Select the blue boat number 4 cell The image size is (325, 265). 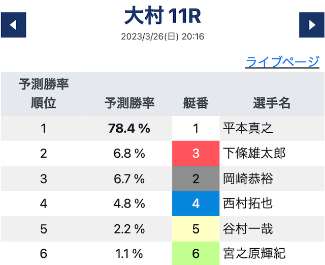[x=196, y=203]
